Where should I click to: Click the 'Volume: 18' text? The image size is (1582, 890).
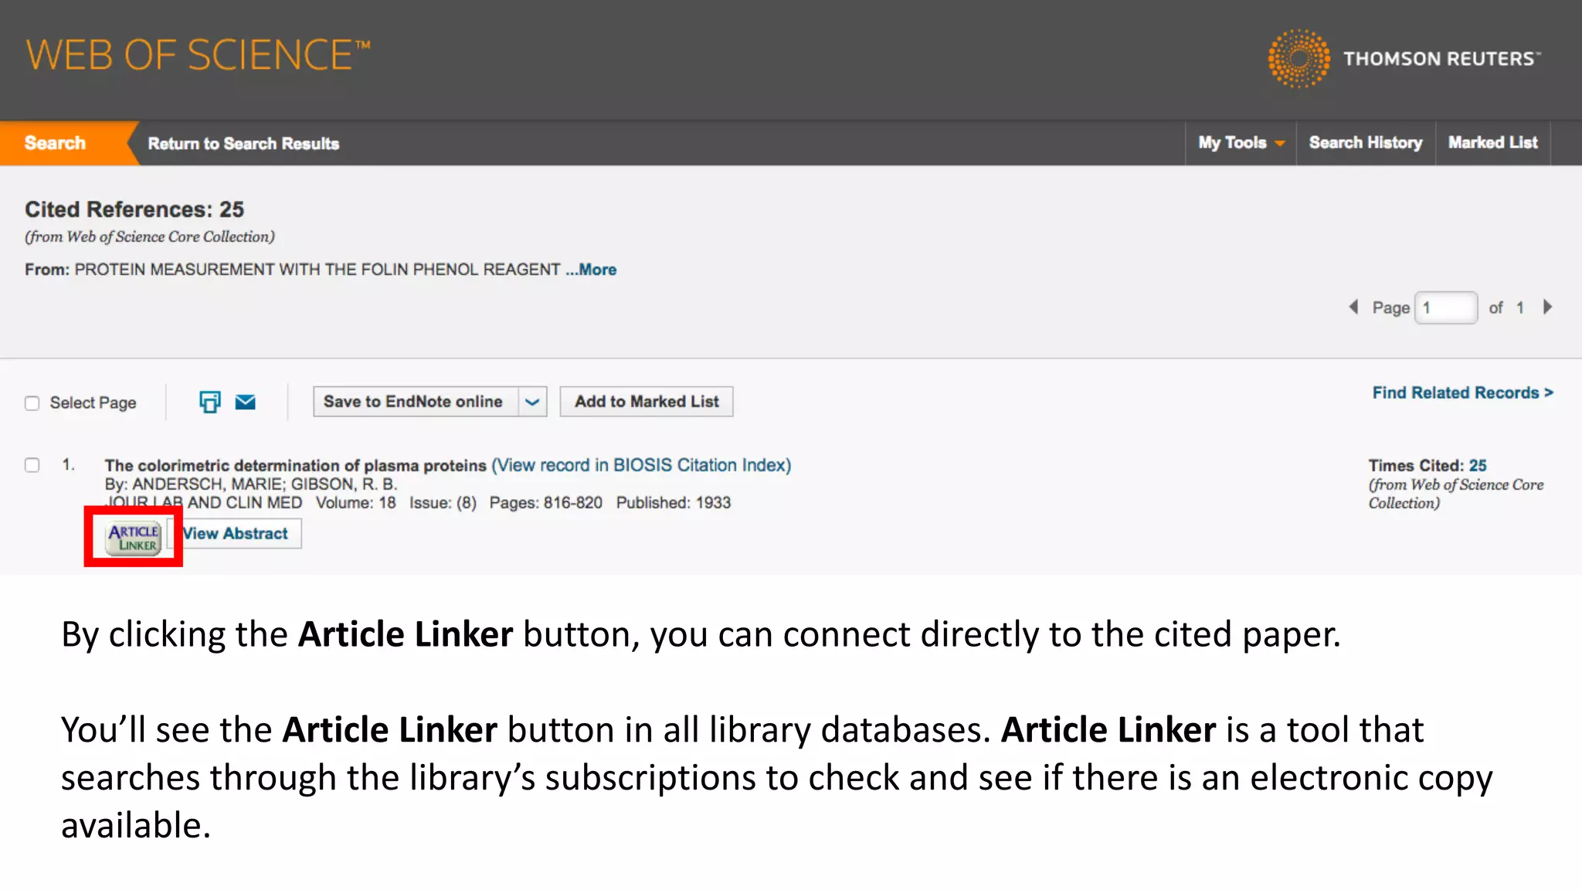(x=356, y=503)
